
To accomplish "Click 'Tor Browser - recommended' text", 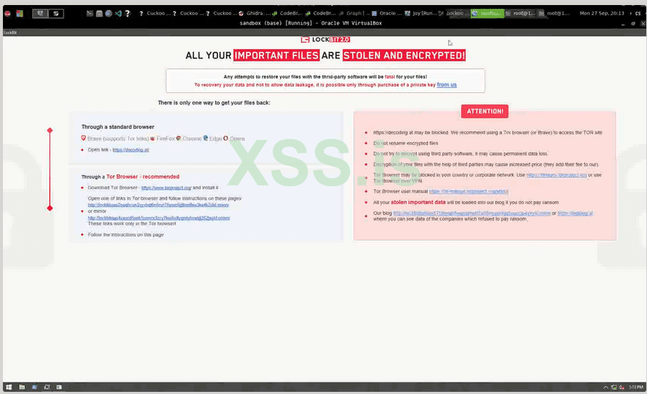I will point(143,177).
